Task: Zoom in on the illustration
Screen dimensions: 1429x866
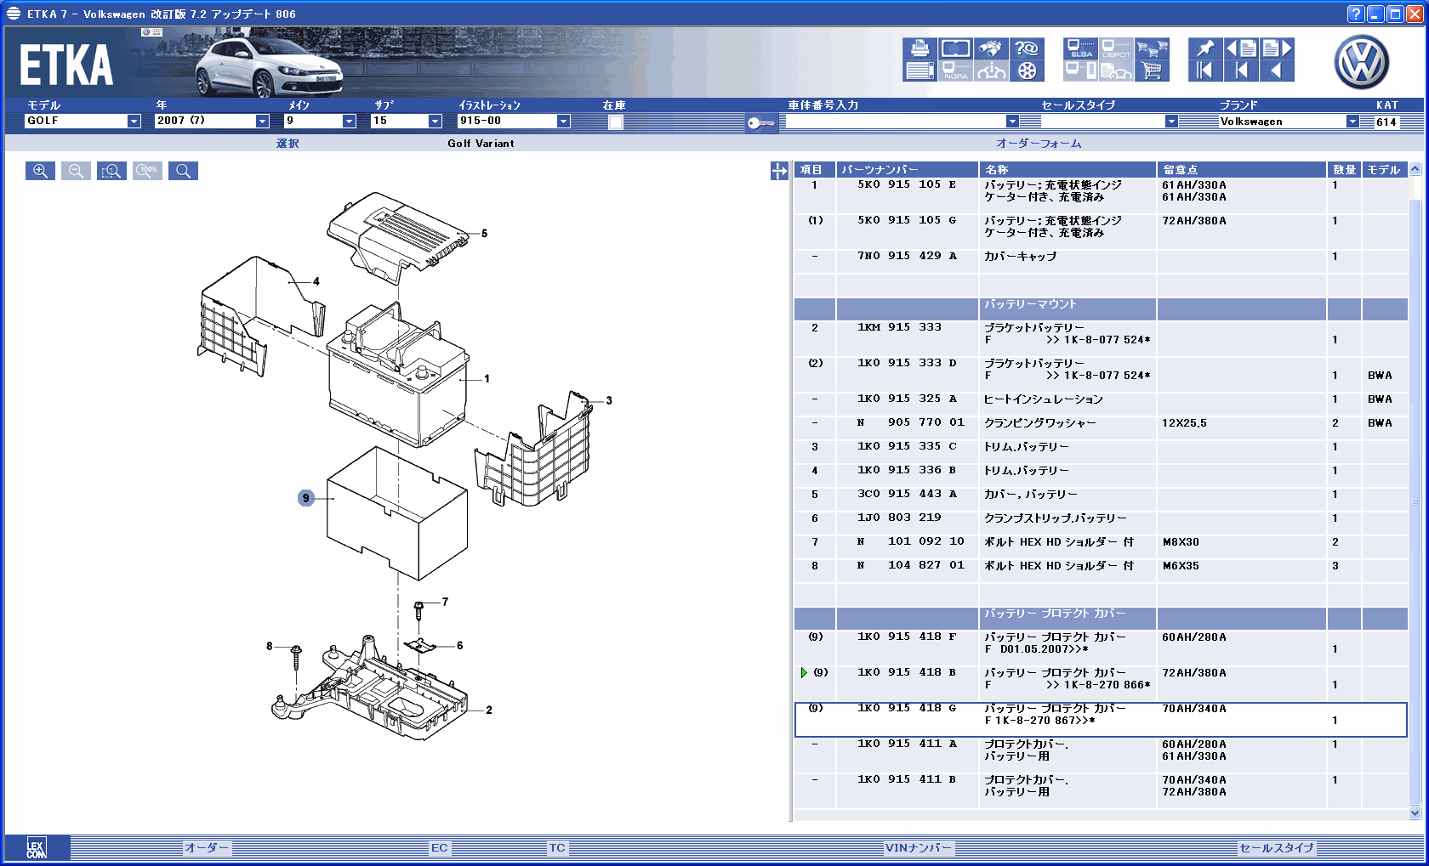Action: 40,171
